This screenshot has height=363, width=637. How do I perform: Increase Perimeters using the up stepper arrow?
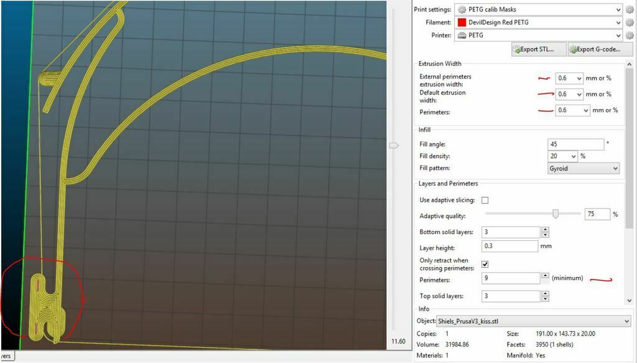click(544, 275)
